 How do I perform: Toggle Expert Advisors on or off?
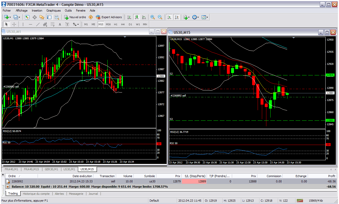(109, 17)
